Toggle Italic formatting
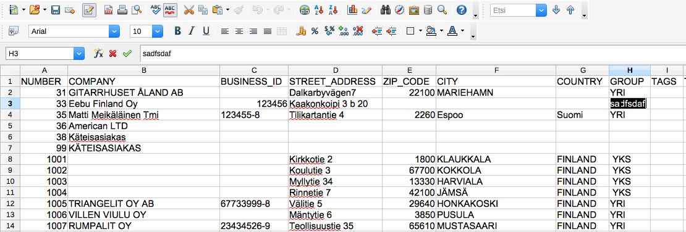Viewport: 686px width, 232px height. click(x=191, y=31)
